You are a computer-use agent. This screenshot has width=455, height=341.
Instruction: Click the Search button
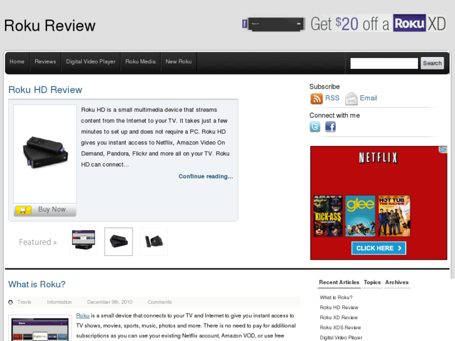click(x=432, y=63)
